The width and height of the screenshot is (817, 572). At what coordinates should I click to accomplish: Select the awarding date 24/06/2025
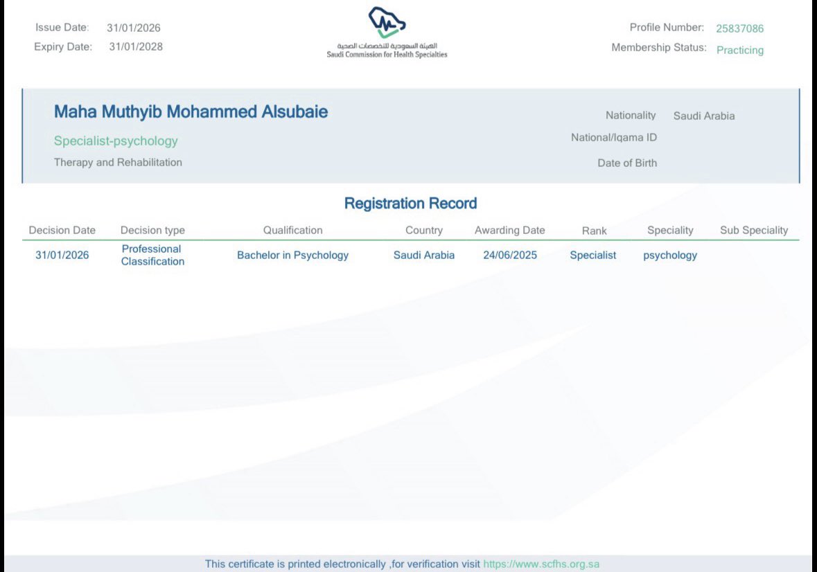click(x=509, y=255)
